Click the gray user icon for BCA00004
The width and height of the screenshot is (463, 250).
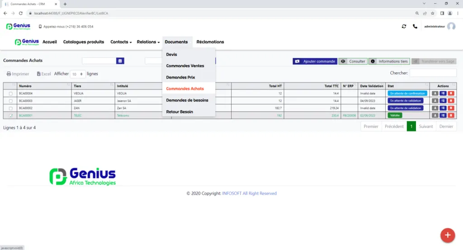(435, 93)
